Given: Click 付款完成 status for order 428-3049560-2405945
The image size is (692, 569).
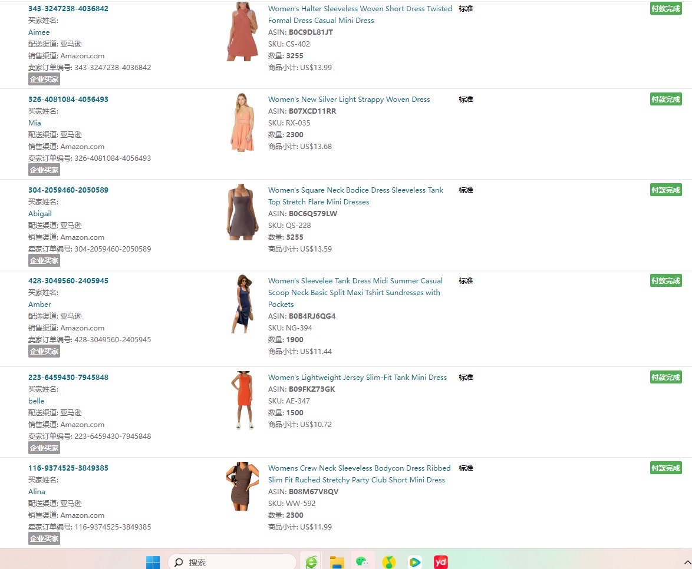Looking at the screenshot, I should [x=665, y=280].
